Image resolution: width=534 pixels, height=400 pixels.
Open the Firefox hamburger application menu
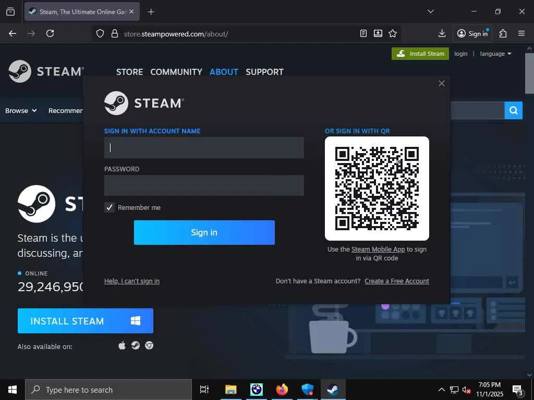(x=521, y=33)
